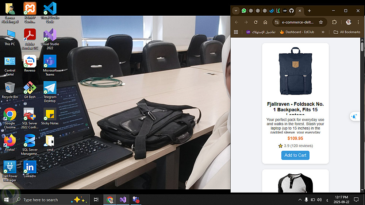Click the Chrome reload page icon
This screenshot has width=365, height=205.
255,22
